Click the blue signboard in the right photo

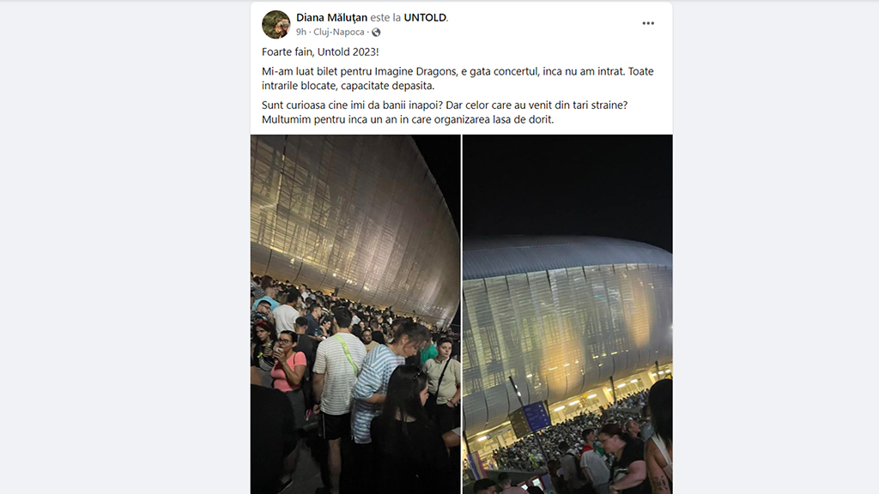click(536, 416)
